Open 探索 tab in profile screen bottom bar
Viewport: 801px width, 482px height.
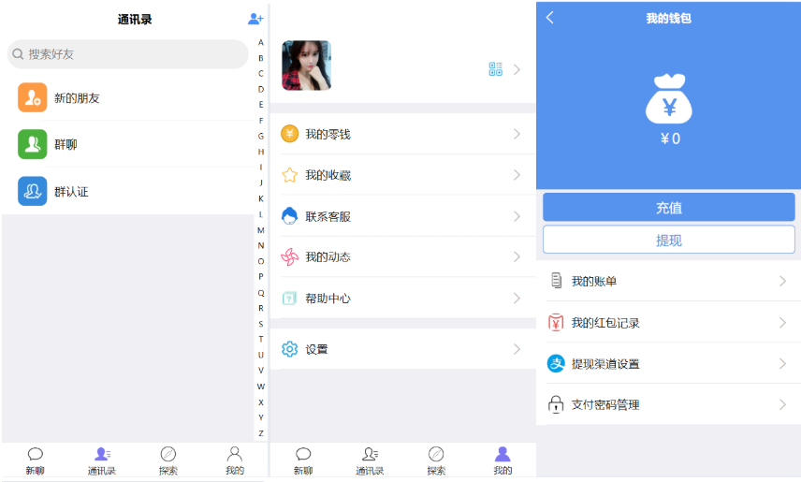[x=436, y=460]
